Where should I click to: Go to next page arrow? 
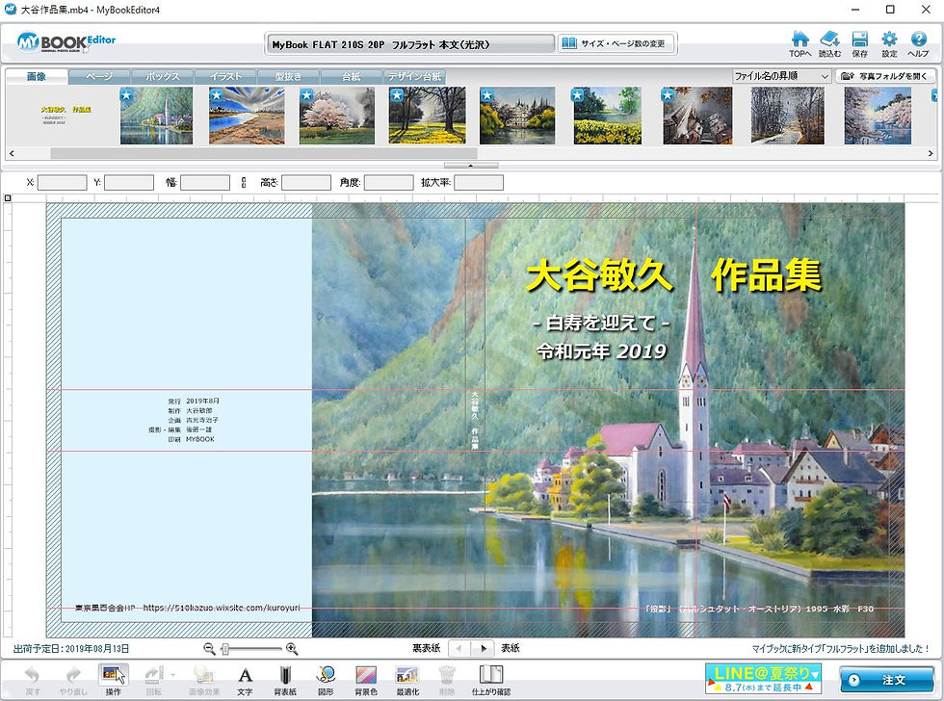click(x=483, y=649)
